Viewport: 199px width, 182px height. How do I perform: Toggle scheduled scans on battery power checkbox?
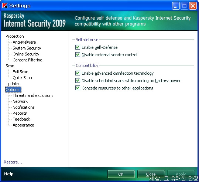click(78, 81)
